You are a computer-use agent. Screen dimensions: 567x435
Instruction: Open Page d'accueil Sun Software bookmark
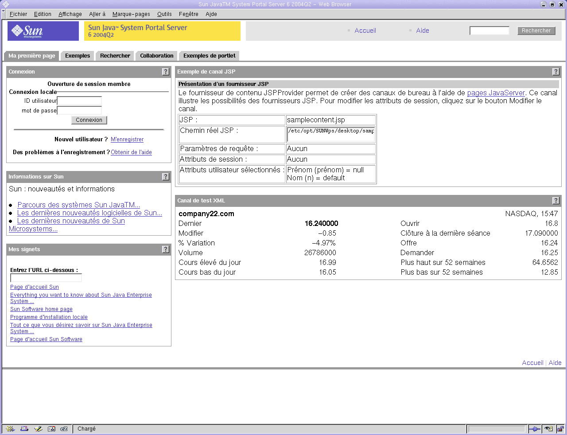pyautogui.click(x=46, y=339)
